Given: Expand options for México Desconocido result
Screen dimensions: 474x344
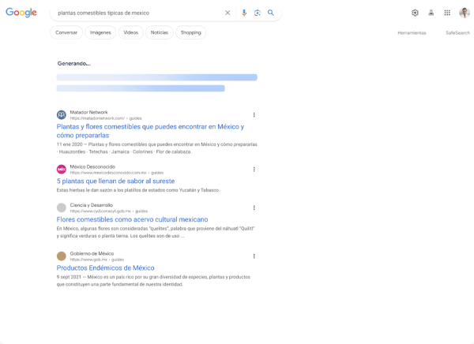Looking at the screenshot, I should (x=254, y=169).
